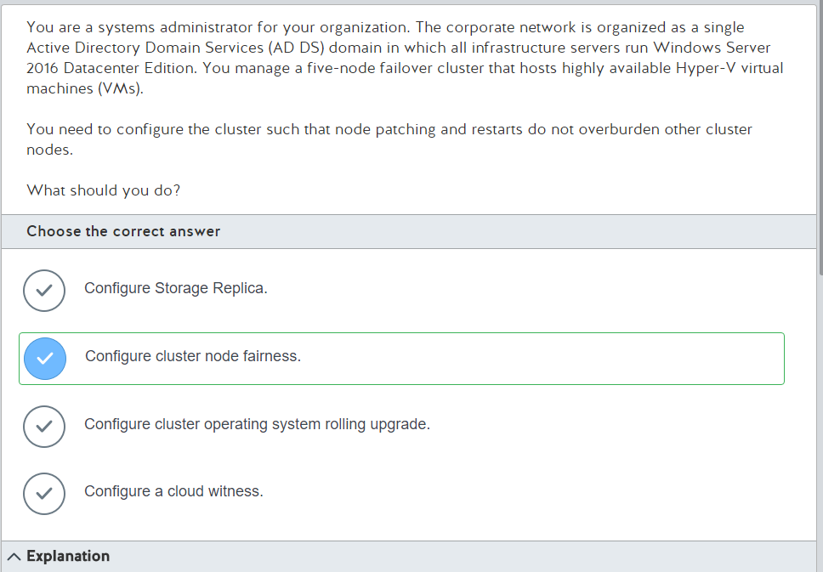Click the sentence 'You need to configure the cluster'
Image resolution: width=823 pixels, height=572 pixels.
pyautogui.click(x=389, y=139)
